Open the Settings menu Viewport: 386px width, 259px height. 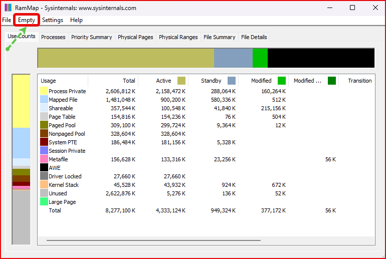(x=53, y=20)
